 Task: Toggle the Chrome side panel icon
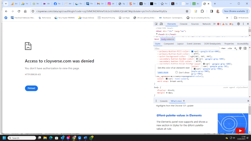pyautogui.click(x=211, y=11)
